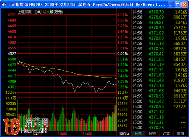This screenshot has width=189, height=137.
Task: Select tick row with volume 4272万
Action: coord(160,107)
